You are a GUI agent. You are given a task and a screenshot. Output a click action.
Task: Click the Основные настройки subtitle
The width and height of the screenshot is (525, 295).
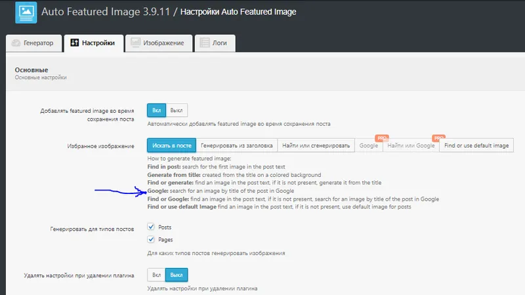(x=41, y=77)
